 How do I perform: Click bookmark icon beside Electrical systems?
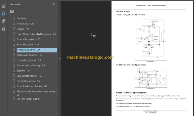(14, 81)
